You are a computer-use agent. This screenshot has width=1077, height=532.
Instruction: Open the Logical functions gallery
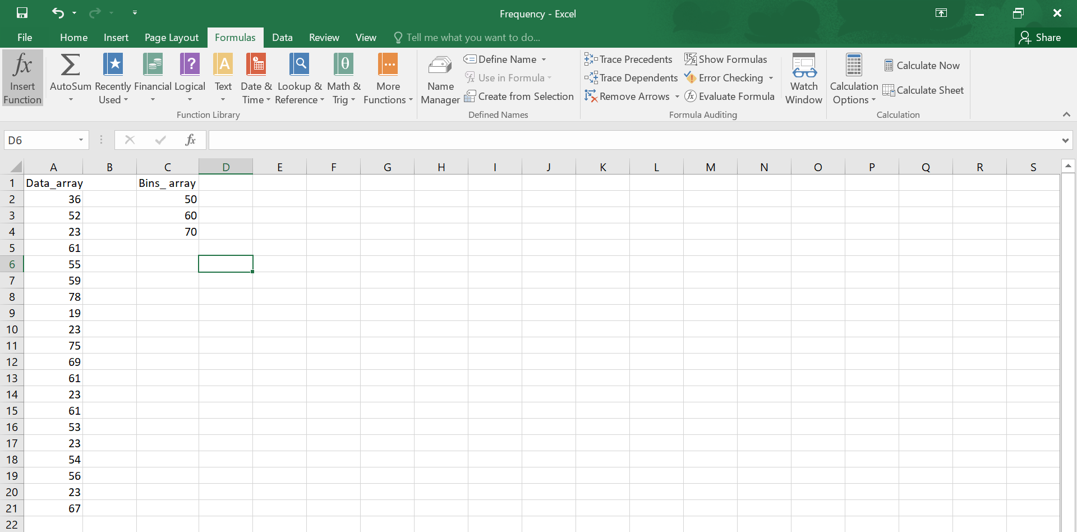point(190,79)
